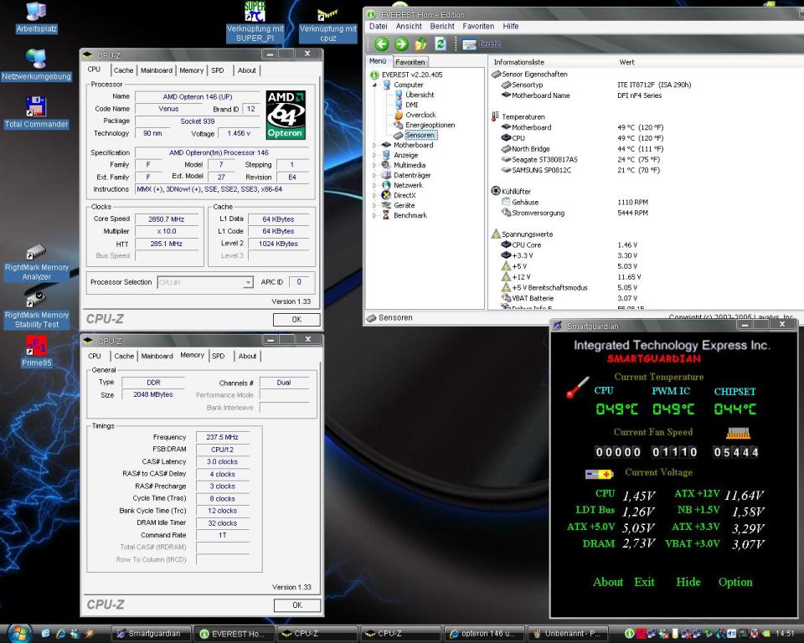Viewport: 804px width, 643px height.
Task: Click the 2850.7 MHz core speed value
Action: click(166, 219)
